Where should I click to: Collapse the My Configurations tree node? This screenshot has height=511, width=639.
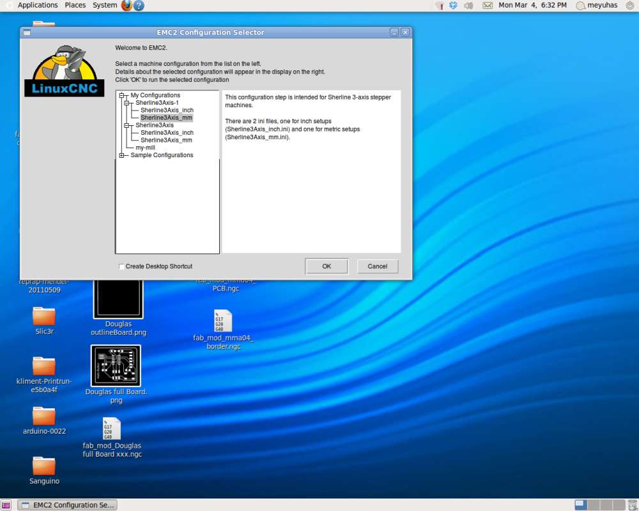pos(121,95)
